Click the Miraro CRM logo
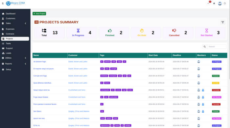Viewport: 230px width, 128px height. pos(15,3)
